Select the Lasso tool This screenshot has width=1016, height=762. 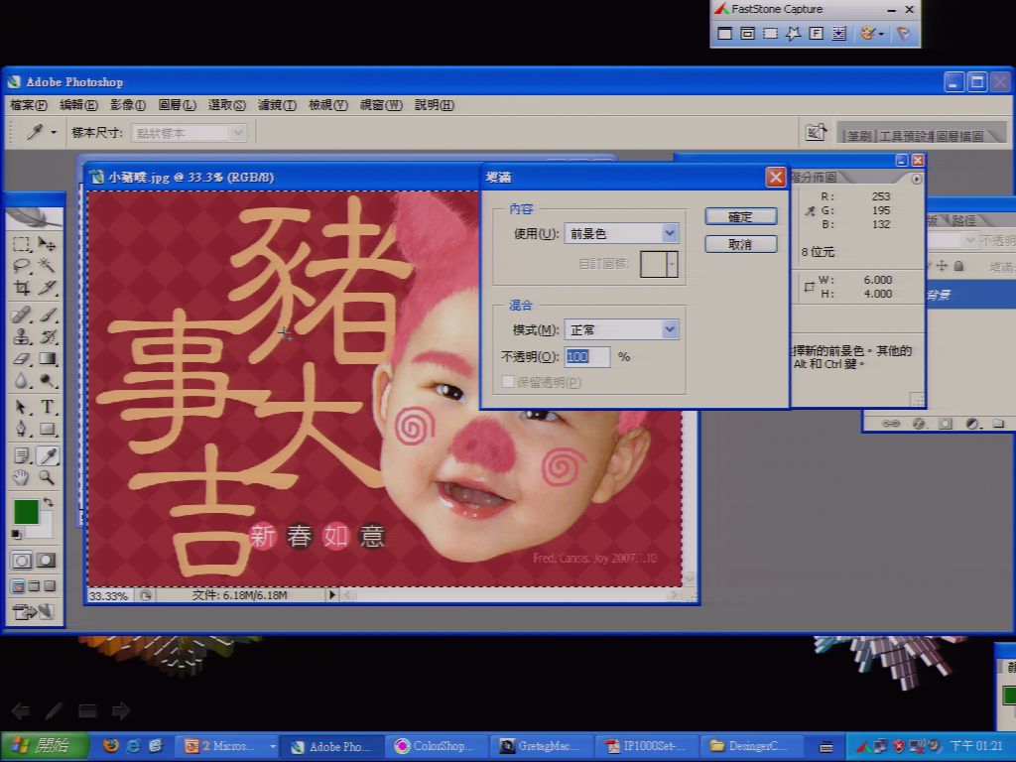tap(22, 265)
